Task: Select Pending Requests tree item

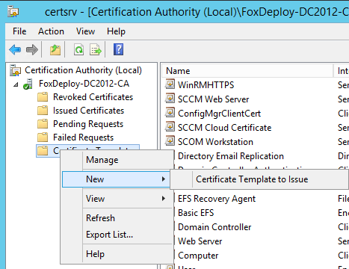Action: coord(88,124)
